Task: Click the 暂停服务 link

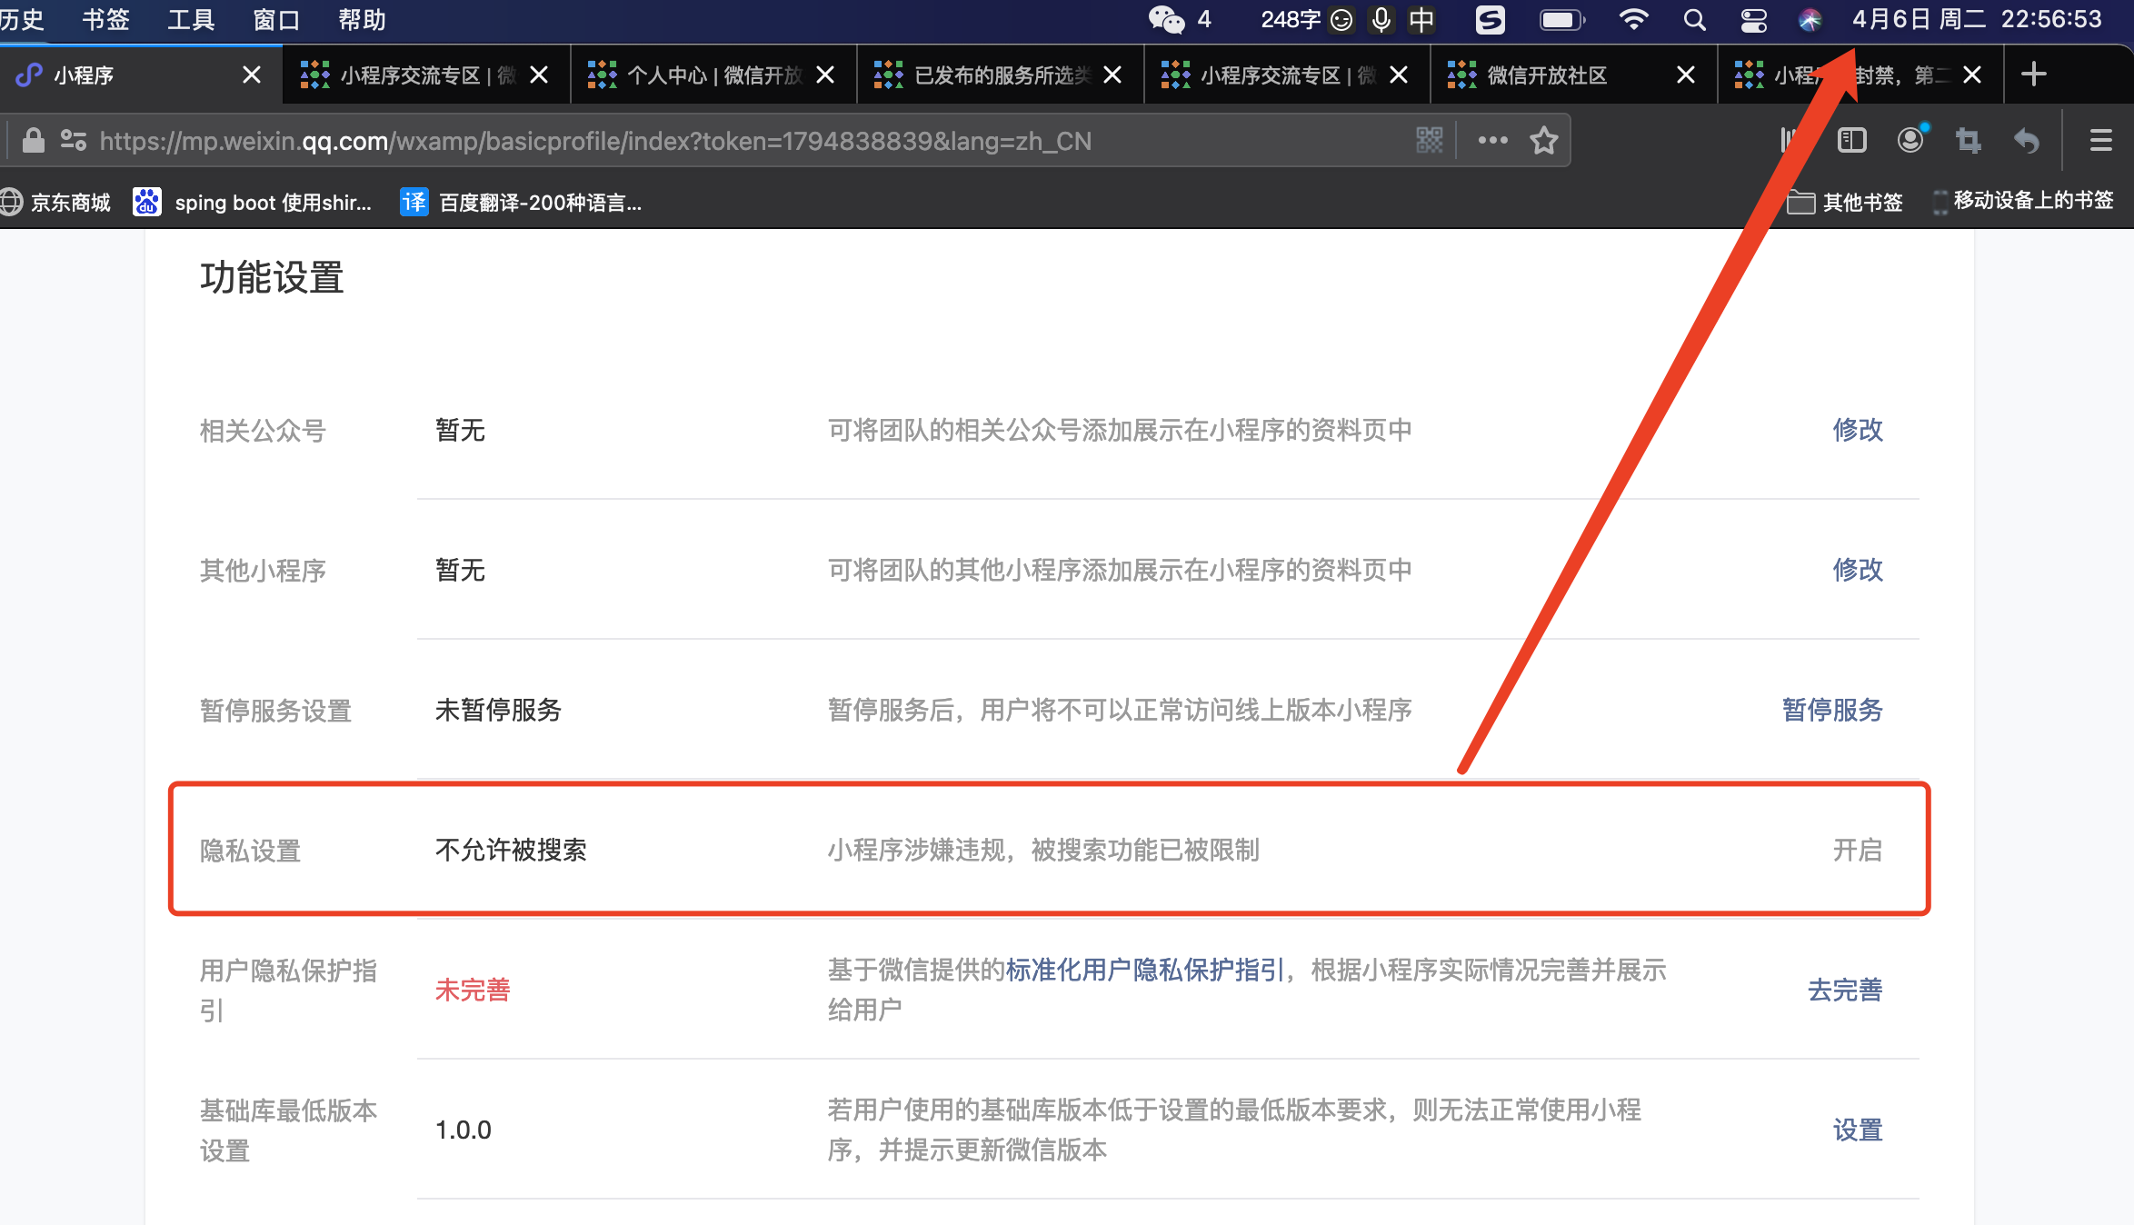Action: [x=1831, y=710]
